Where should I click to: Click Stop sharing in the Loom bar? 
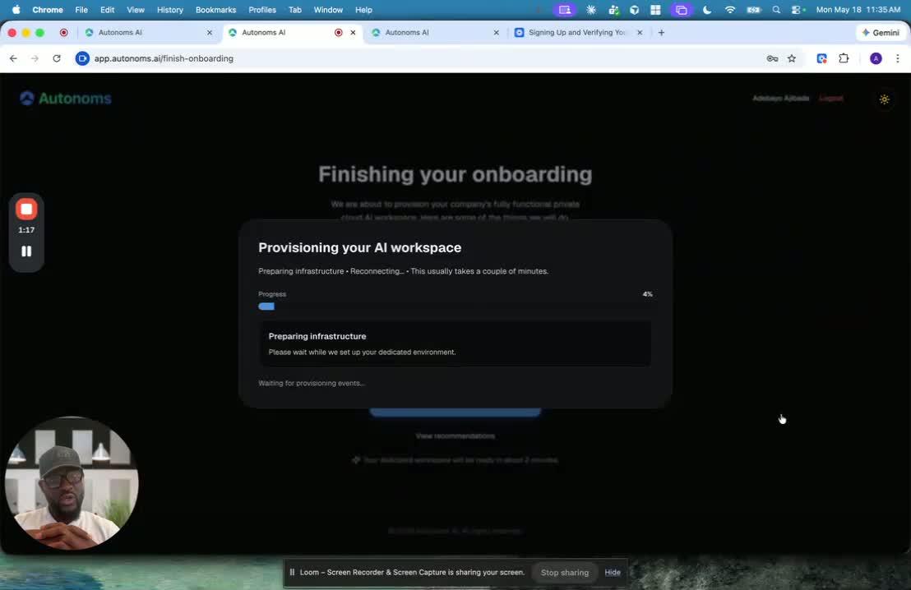coord(565,572)
